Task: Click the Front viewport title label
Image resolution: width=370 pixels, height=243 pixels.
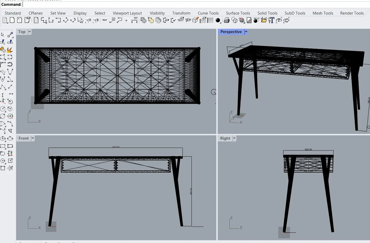Action: pos(24,138)
